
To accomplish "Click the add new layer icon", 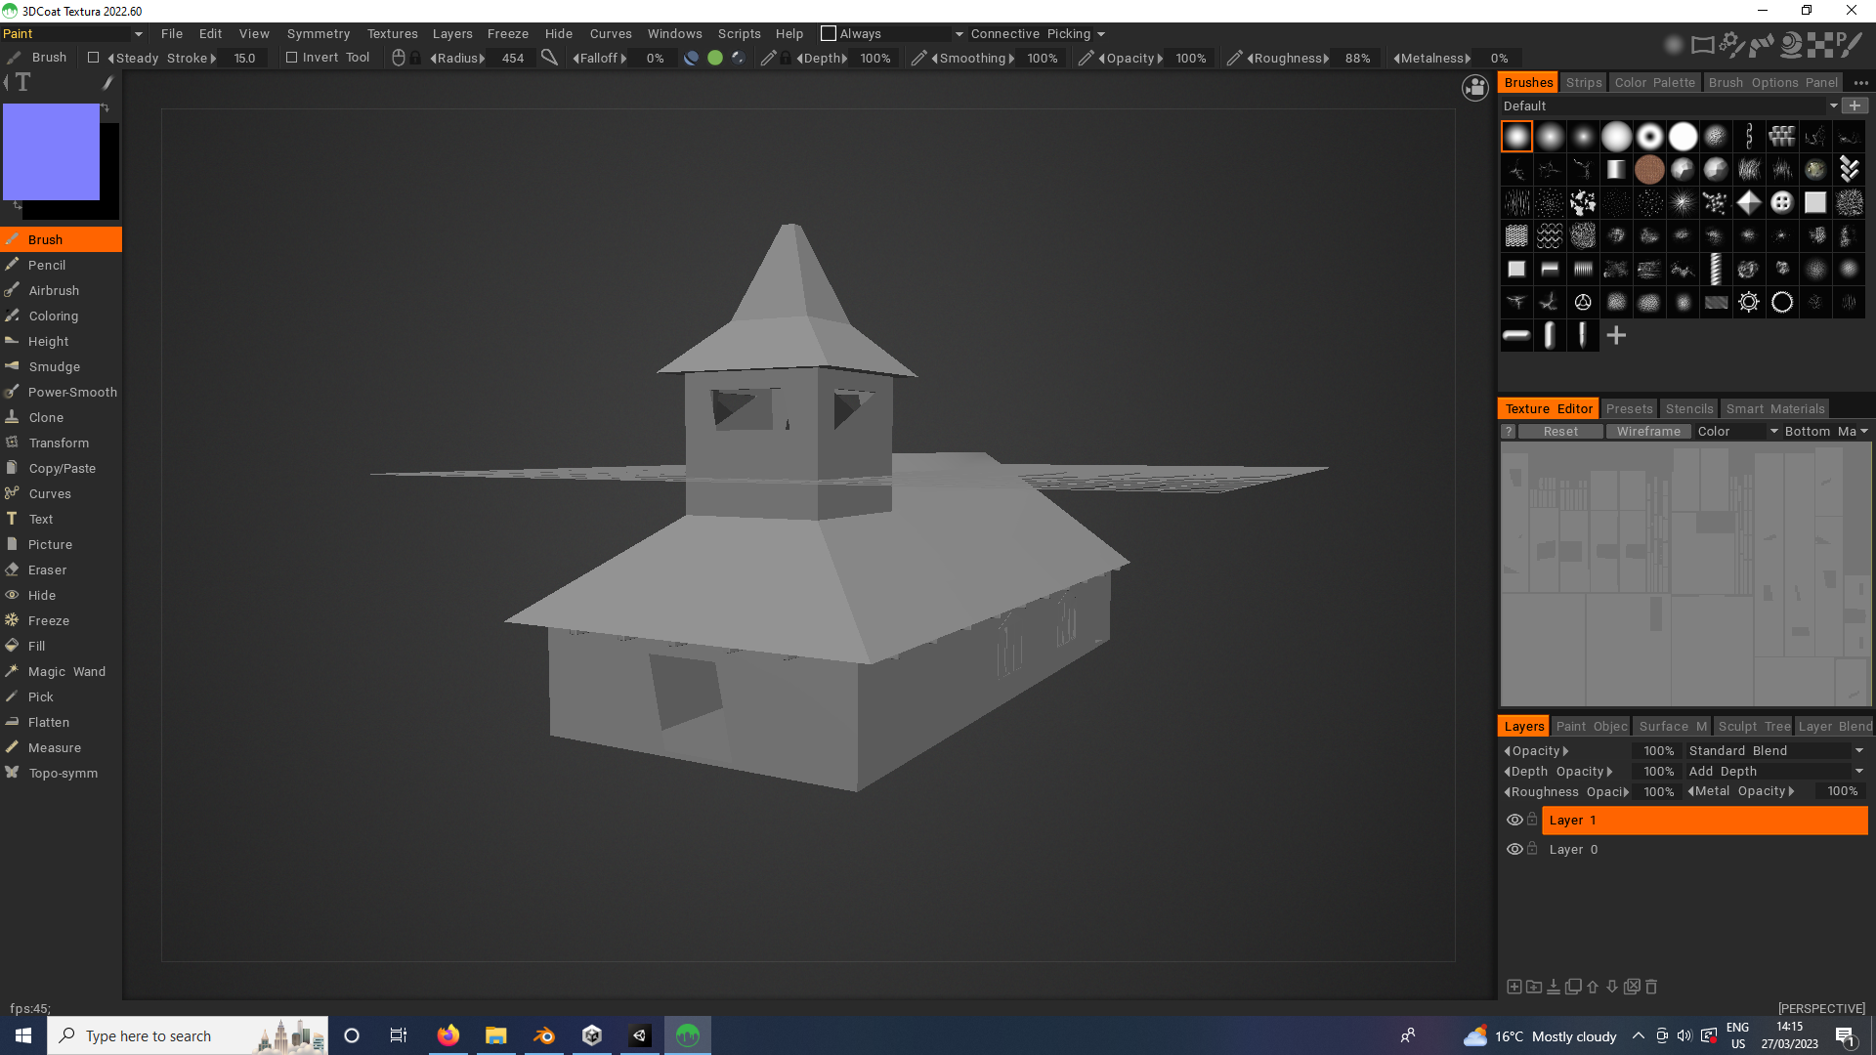I will [x=1514, y=987].
